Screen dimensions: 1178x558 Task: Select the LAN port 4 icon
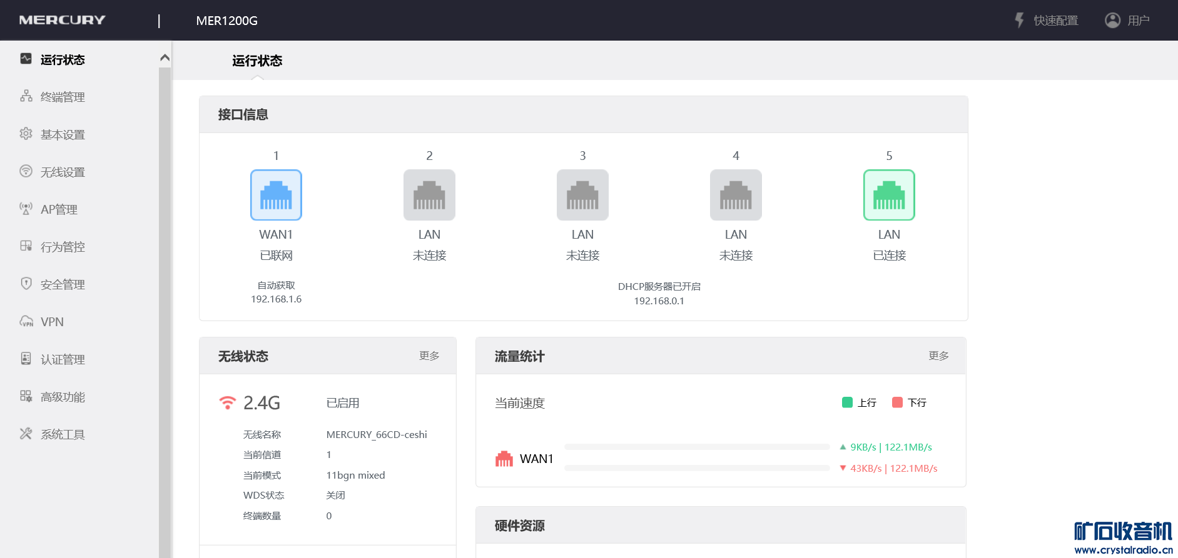(736, 195)
